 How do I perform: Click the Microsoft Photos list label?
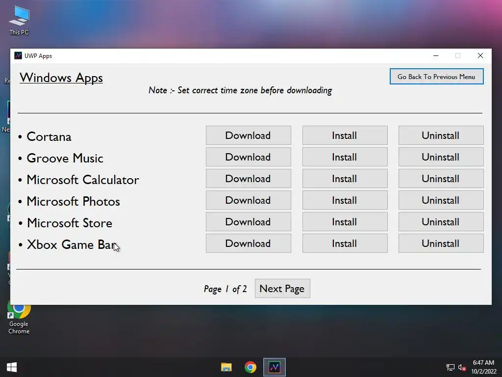point(73,201)
